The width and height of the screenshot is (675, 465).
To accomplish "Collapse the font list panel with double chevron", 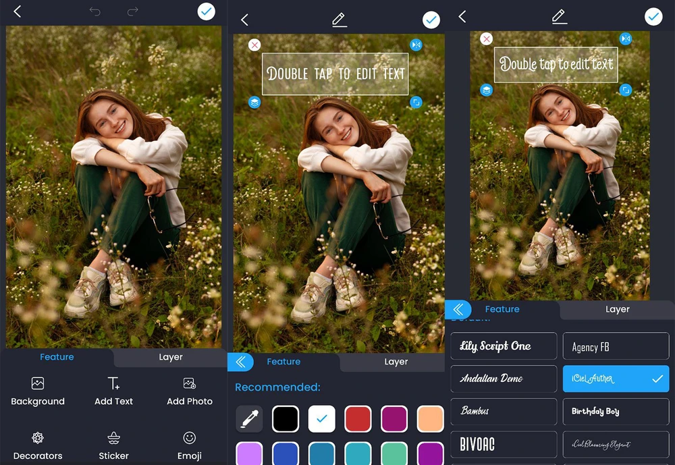I will [458, 310].
